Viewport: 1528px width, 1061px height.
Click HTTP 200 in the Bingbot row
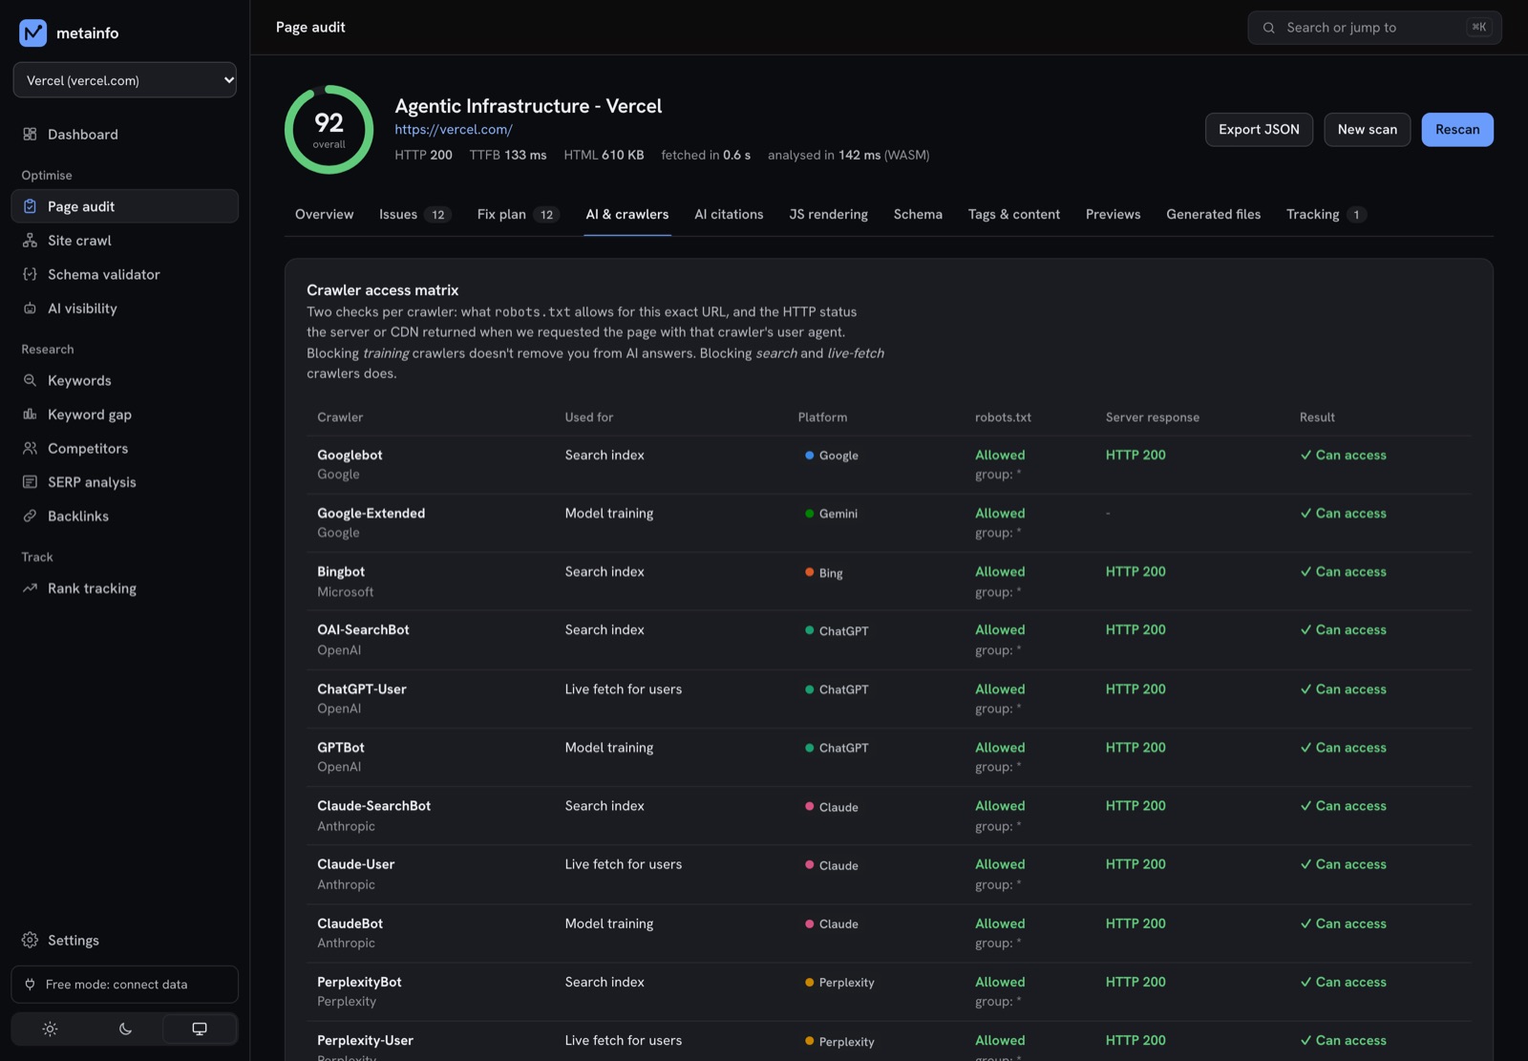click(1135, 572)
